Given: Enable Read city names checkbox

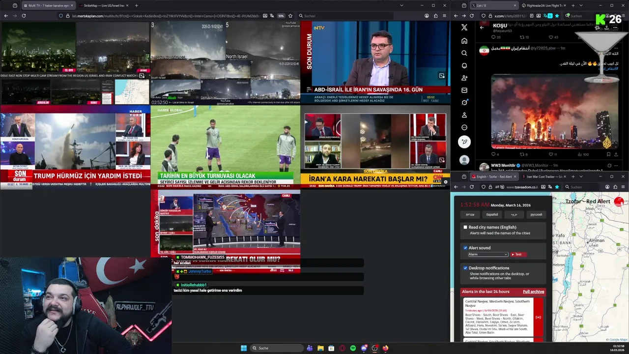Looking at the screenshot, I should [465, 227].
